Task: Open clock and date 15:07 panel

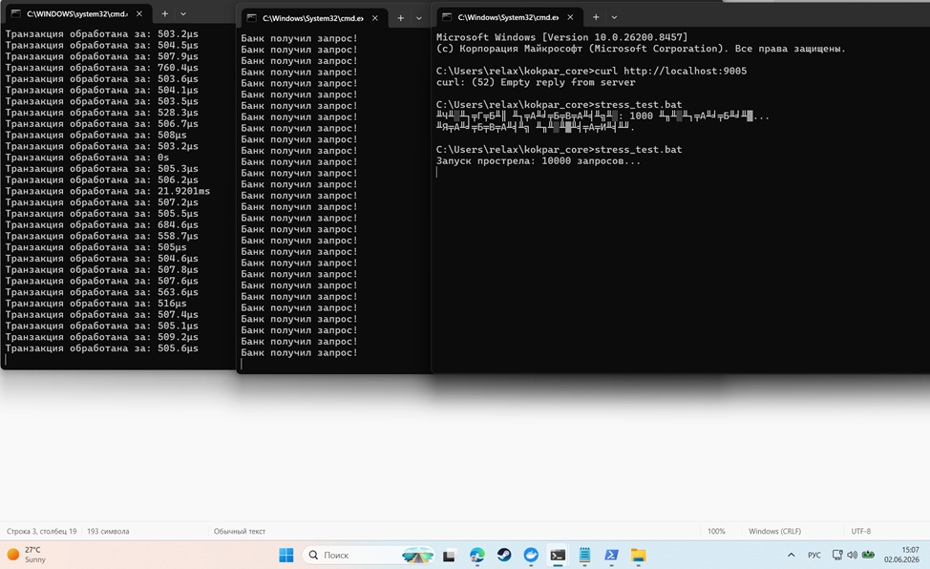Action: (901, 555)
